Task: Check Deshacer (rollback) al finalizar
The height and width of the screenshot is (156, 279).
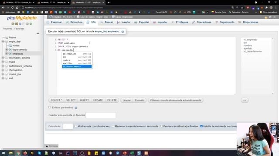Action: tap(161, 126)
